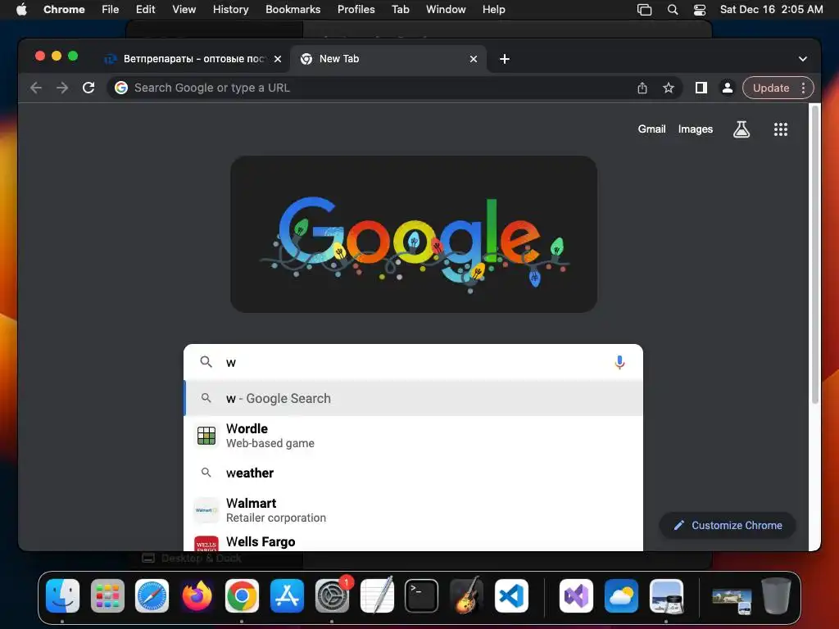Open the Bookmarks menu
This screenshot has width=839, height=629.
[293, 10]
